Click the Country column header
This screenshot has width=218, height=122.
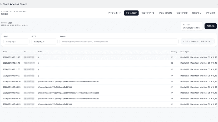coord(174,52)
